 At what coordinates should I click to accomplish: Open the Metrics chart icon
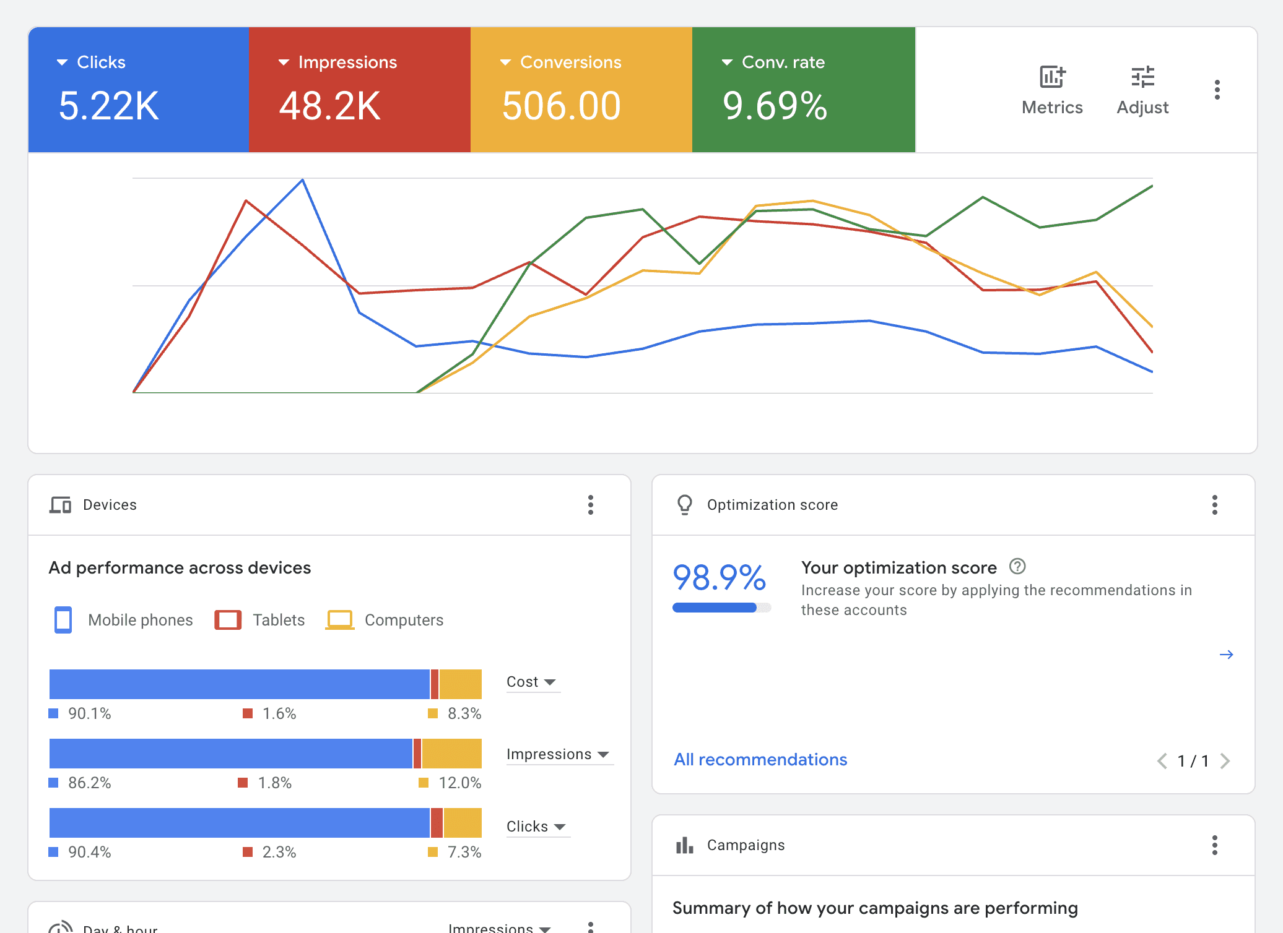point(1051,77)
